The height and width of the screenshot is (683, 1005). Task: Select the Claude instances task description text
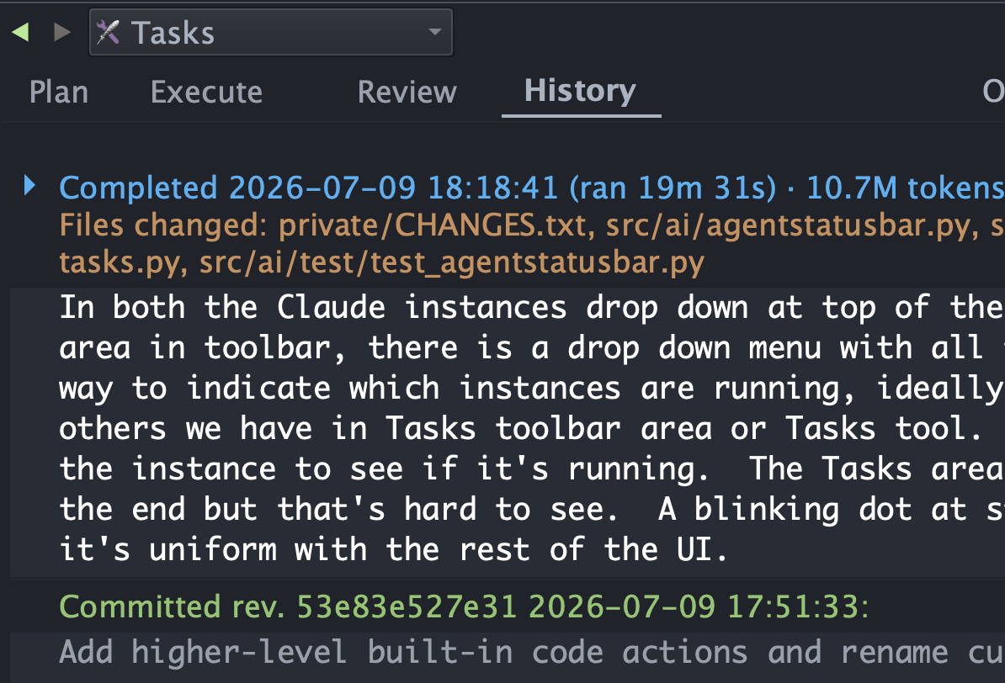click(532, 428)
